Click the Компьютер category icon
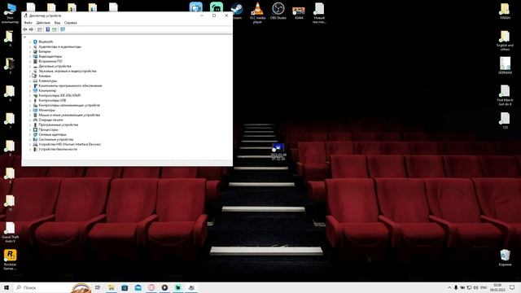Screen dimensions: 521x293 tap(35, 90)
